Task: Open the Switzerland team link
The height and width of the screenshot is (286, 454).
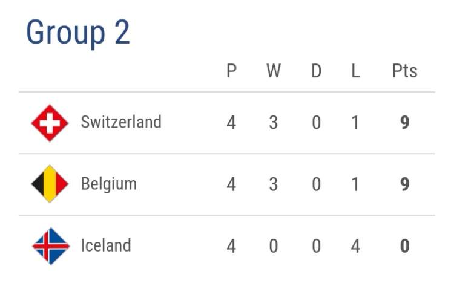Action: coord(121,122)
